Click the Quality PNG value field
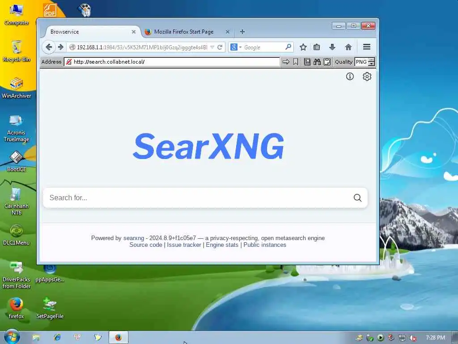458x344 pixels. click(361, 62)
